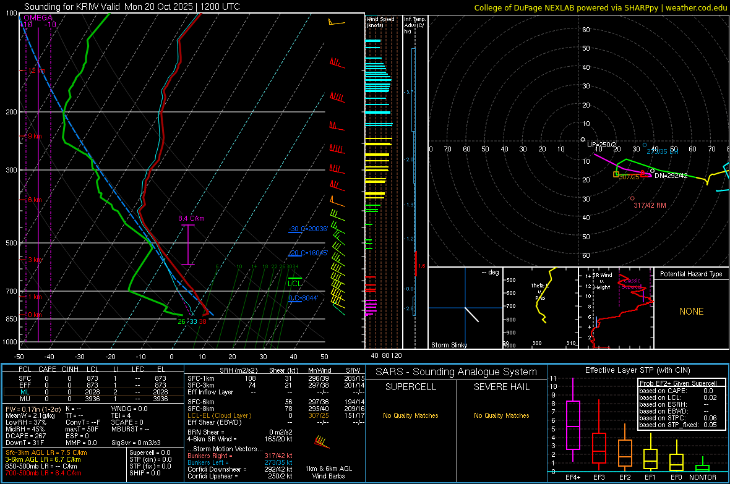Click the 1km & 6km AGL wind barb icon
The image size is (730, 484).
tap(322, 441)
